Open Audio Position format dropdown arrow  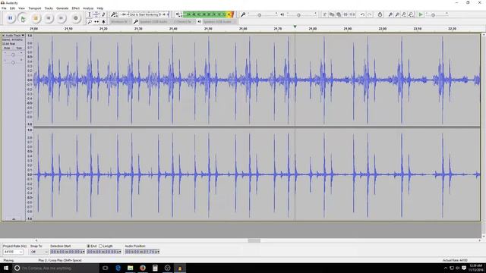pos(158,252)
